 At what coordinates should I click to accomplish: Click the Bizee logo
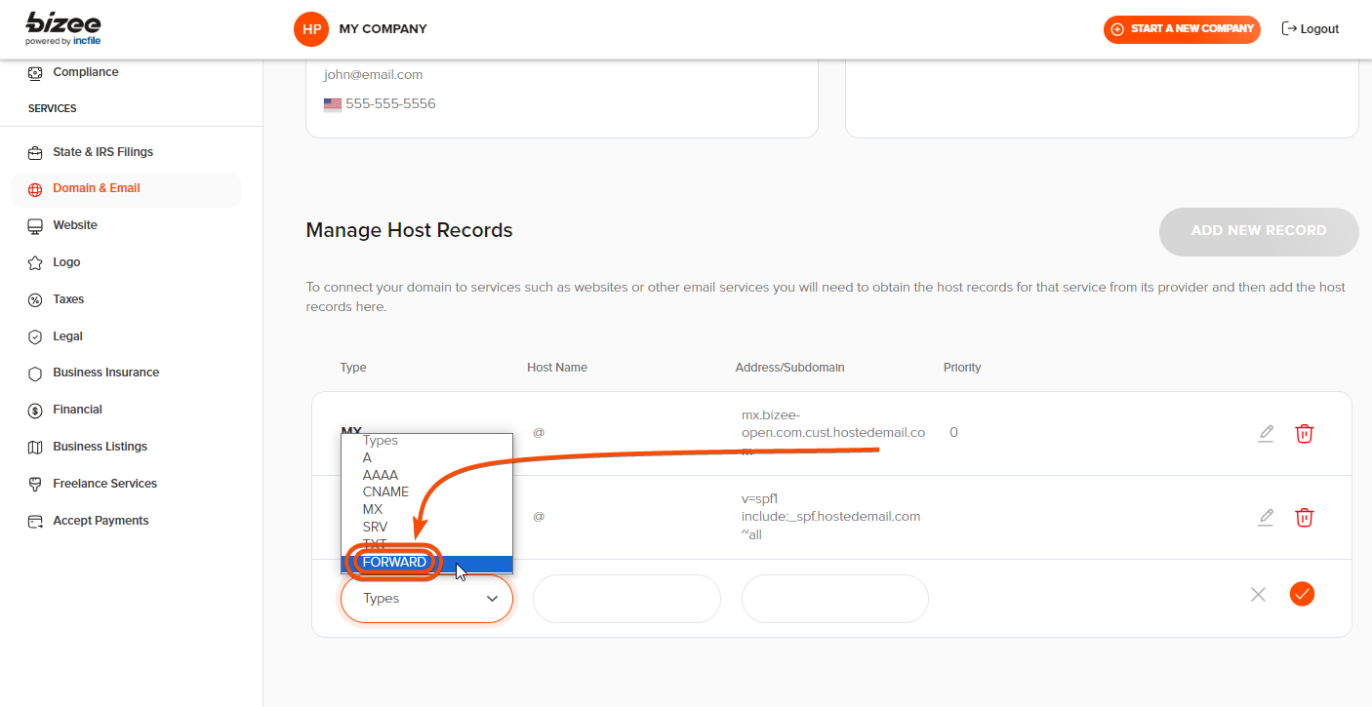(x=63, y=29)
